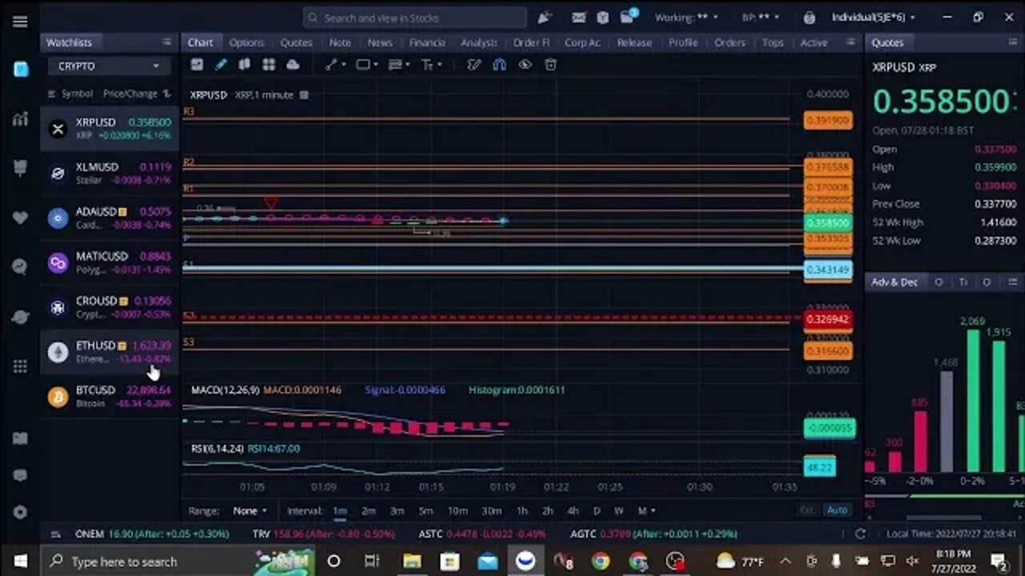Select the 4h interval button
The height and width of the screenshot is (576, 1025).
click(573, 510)
